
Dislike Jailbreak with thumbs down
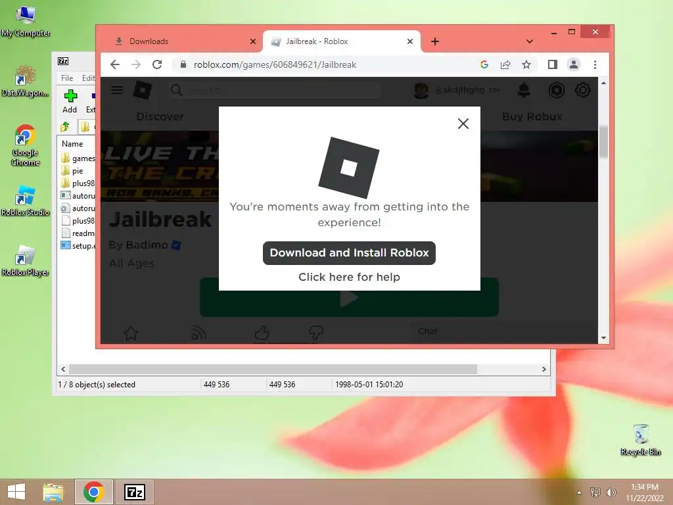click(316, 333)
